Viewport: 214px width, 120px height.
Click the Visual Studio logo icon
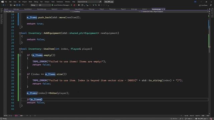(2, 2)
